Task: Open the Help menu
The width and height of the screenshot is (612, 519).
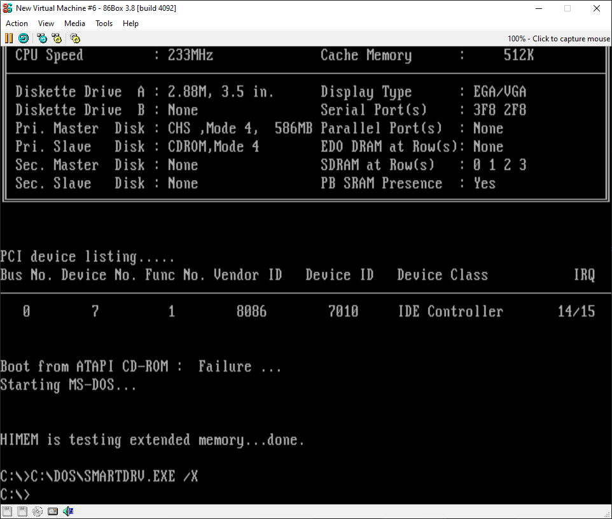Action: [x=130, y=24]
